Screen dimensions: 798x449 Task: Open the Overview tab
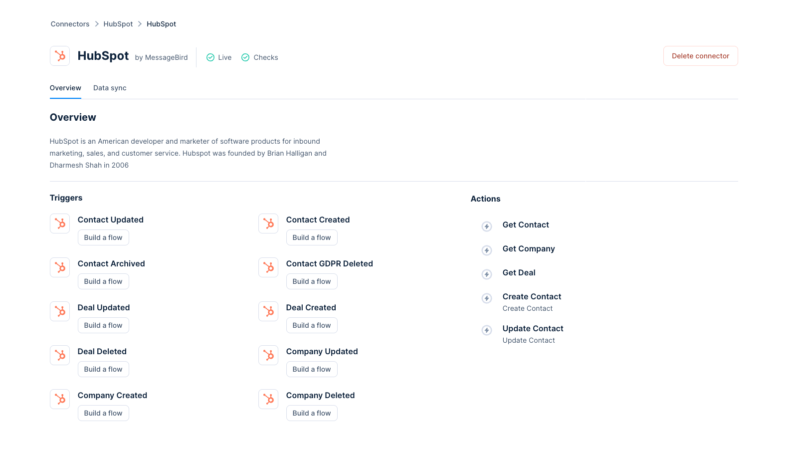(65, 88)
